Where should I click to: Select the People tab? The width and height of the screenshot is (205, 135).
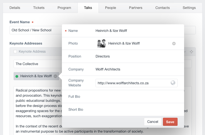pos(111,8)
